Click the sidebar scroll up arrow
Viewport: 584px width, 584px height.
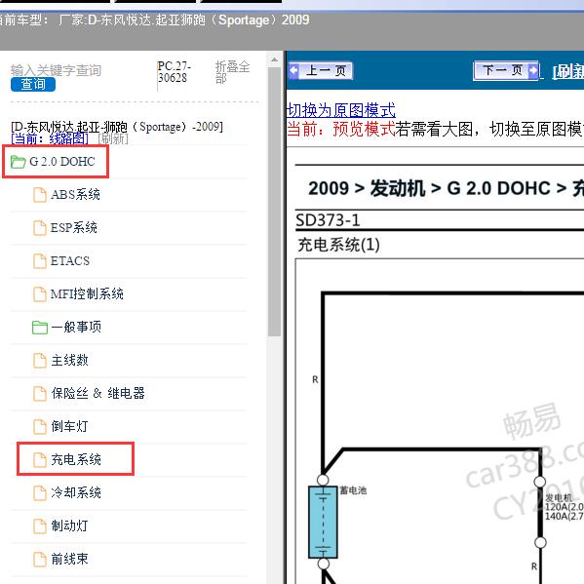click(274, 60)
